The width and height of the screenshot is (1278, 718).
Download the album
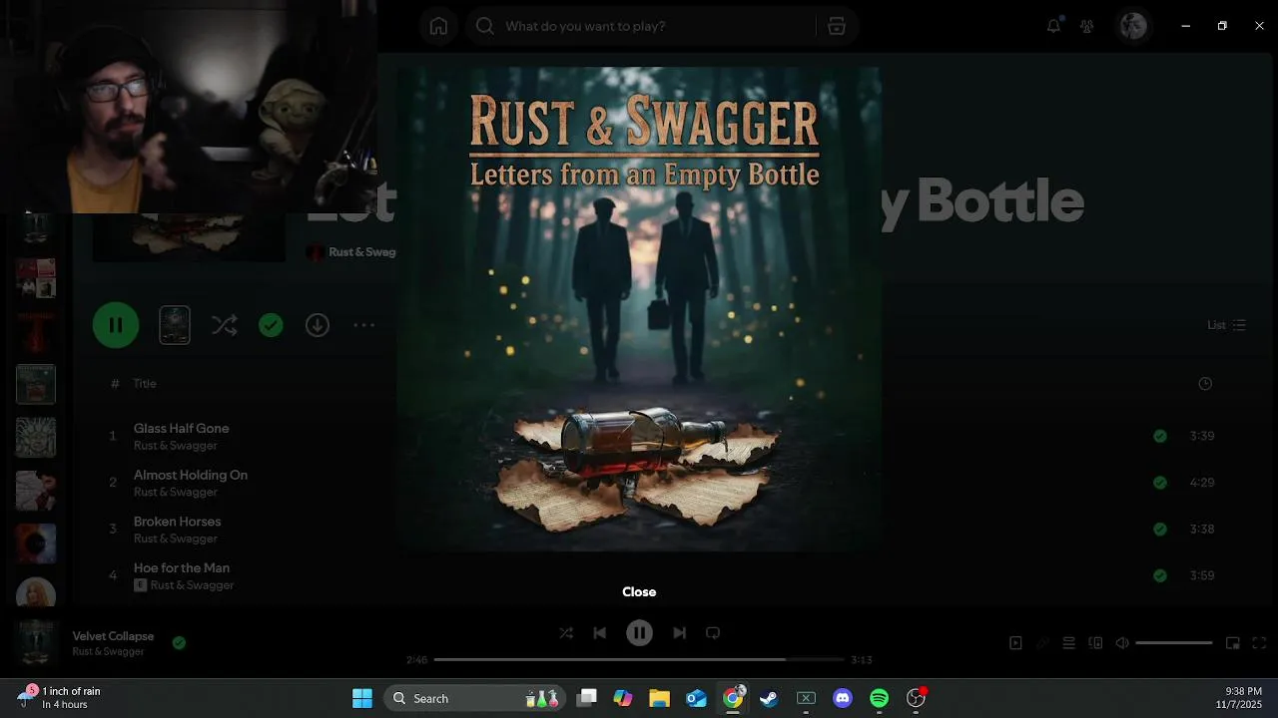318,325
